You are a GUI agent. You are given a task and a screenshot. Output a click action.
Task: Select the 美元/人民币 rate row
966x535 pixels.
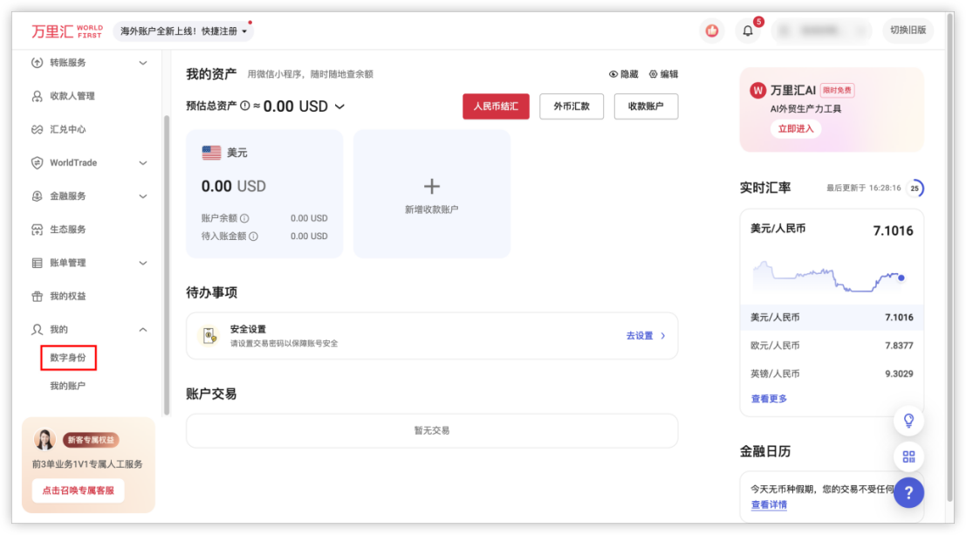click(832, 318)
